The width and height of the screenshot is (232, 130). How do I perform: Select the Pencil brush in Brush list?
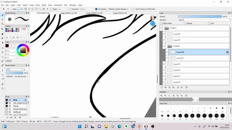(16, 106)
